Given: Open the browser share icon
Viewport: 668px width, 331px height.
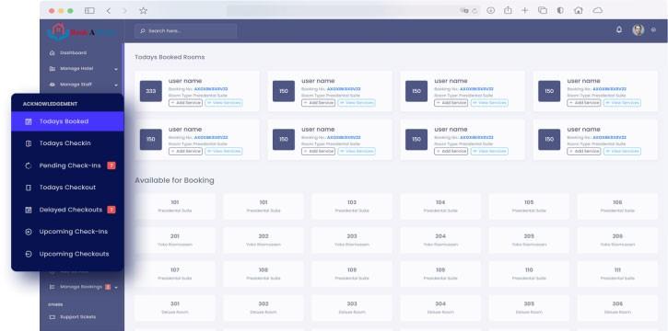Looking at the screenshot, I should pos(508,10).
